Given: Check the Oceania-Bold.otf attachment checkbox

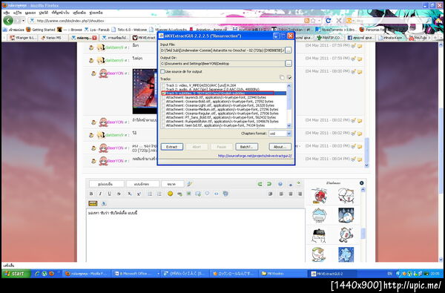Looking at the screenshot, I should tap(163, 101).
